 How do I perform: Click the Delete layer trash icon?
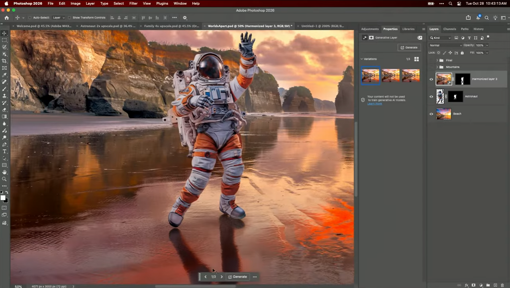(x=502, y=285)
